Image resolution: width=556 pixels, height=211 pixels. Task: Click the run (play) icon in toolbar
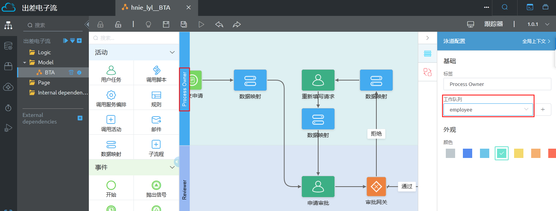201,24
